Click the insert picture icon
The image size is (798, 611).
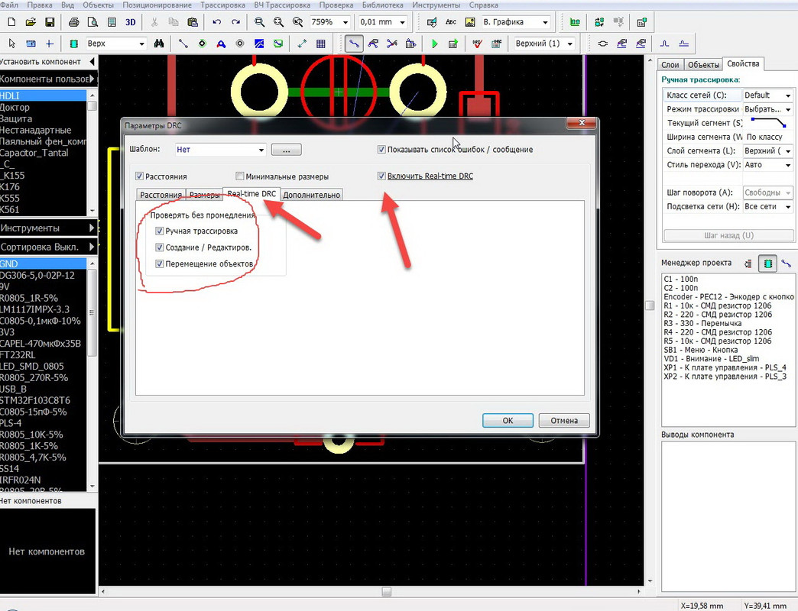[470, 22]
